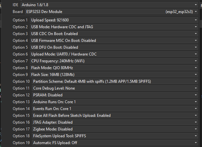The width and height of the screenshot is (202, 147).
Task: Open the Erase All Flash Before Sketch Upload dropdown
Action: pos(115,116)
